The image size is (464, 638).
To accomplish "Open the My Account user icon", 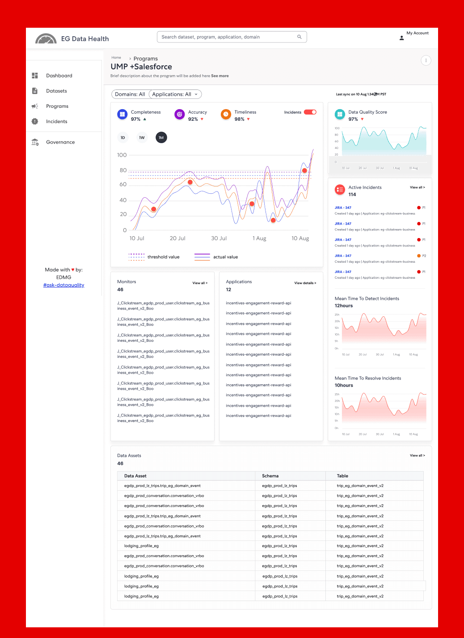I will [401, 38].
